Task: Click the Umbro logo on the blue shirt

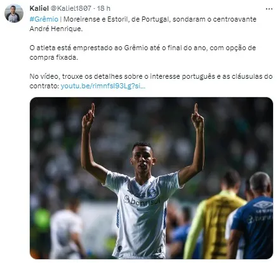Action: coord(263,205)
